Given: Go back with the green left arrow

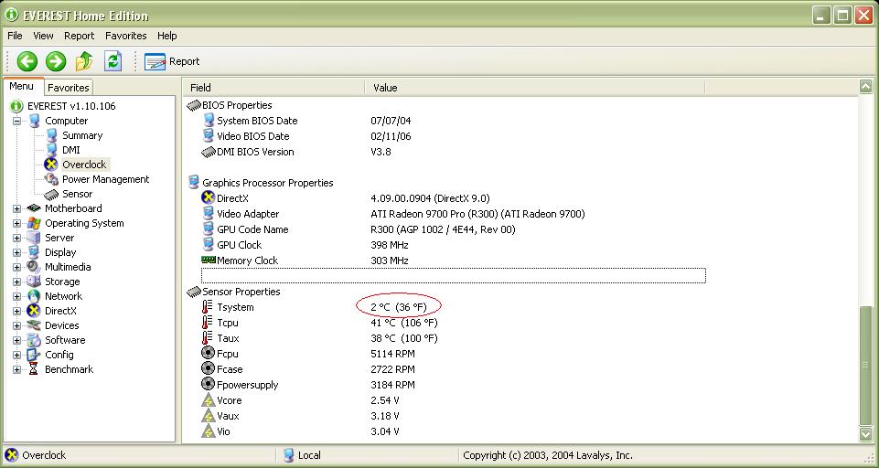Looking at the screenshot, I should coord(27,61).
